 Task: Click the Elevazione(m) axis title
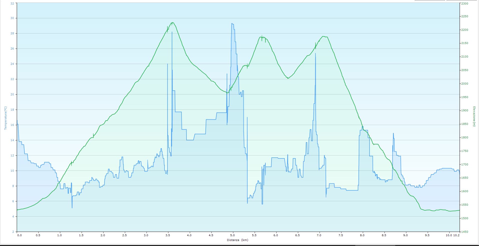[x=474, y=116]
